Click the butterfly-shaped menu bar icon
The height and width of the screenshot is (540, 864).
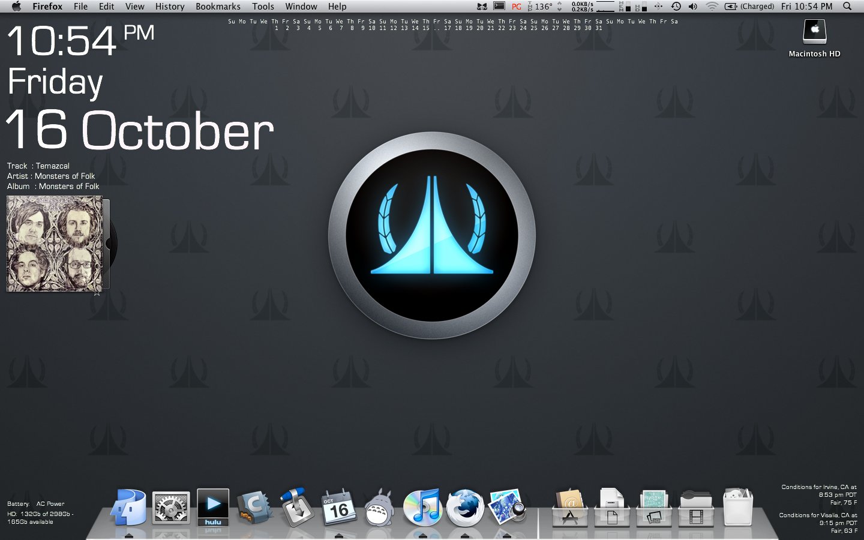(x=482, y=7)
